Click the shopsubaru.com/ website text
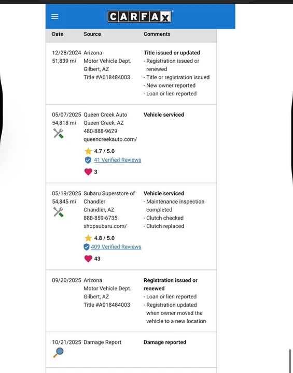 point(105,226)
